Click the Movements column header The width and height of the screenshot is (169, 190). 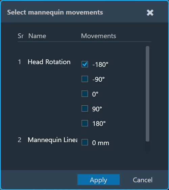[x=98, y=36]
